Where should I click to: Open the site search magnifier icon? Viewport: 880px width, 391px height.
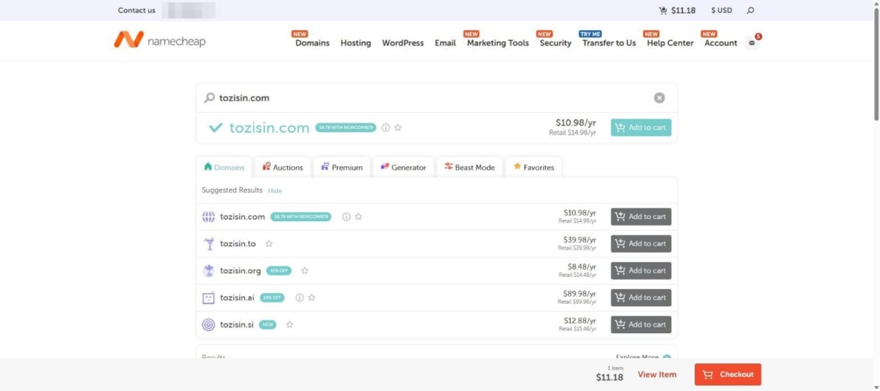click(750, 10)
